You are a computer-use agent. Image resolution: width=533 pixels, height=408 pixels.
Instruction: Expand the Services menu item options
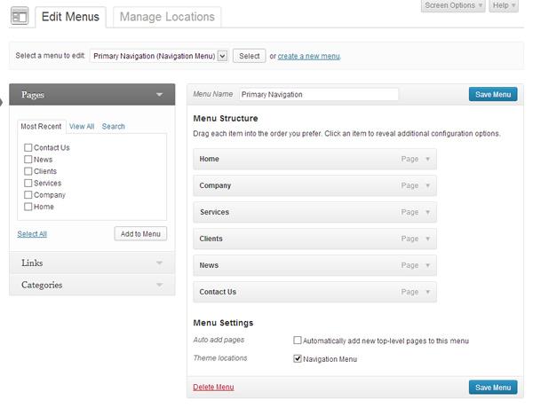point(427,213)
